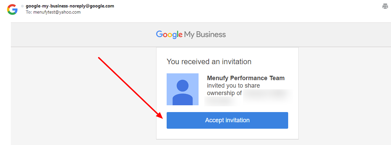
Task: Click the Menufy Performance Team name
Action: click(246, 78)
